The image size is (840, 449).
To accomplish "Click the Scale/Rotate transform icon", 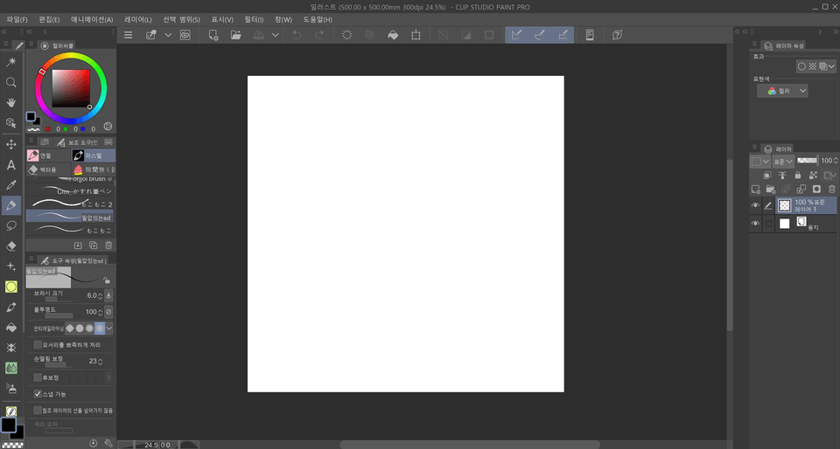I will click(x=416, y=35).
